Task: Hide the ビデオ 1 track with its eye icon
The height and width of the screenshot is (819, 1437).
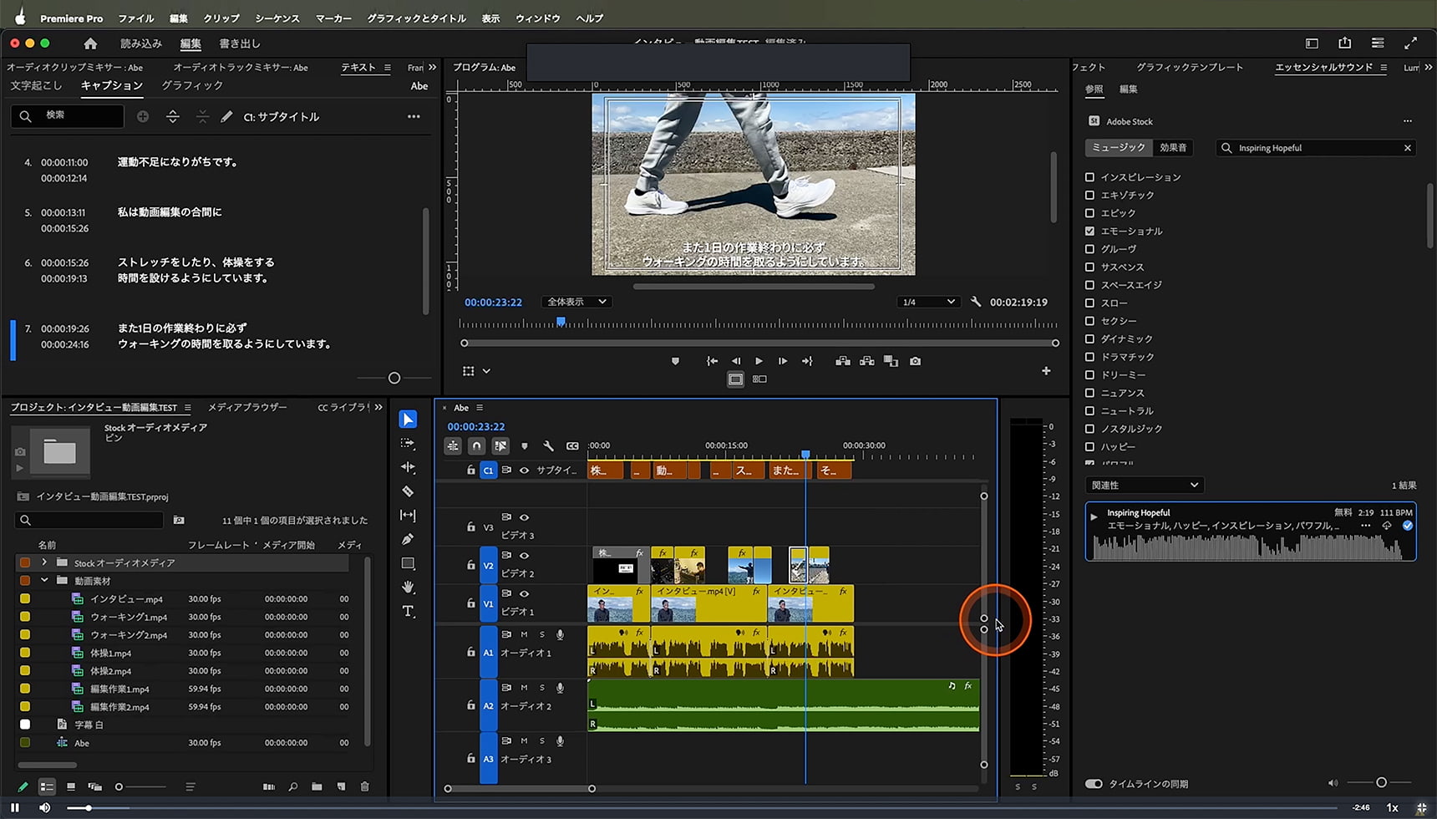Action: click(x=524, y=593)
